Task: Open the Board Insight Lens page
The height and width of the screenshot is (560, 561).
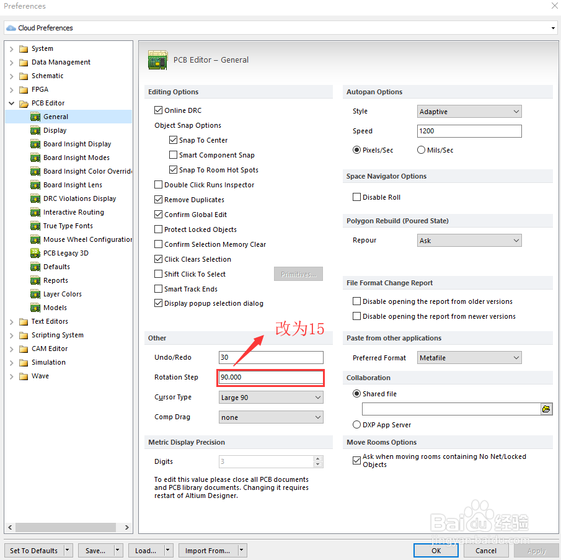Action: coord(73,185)
